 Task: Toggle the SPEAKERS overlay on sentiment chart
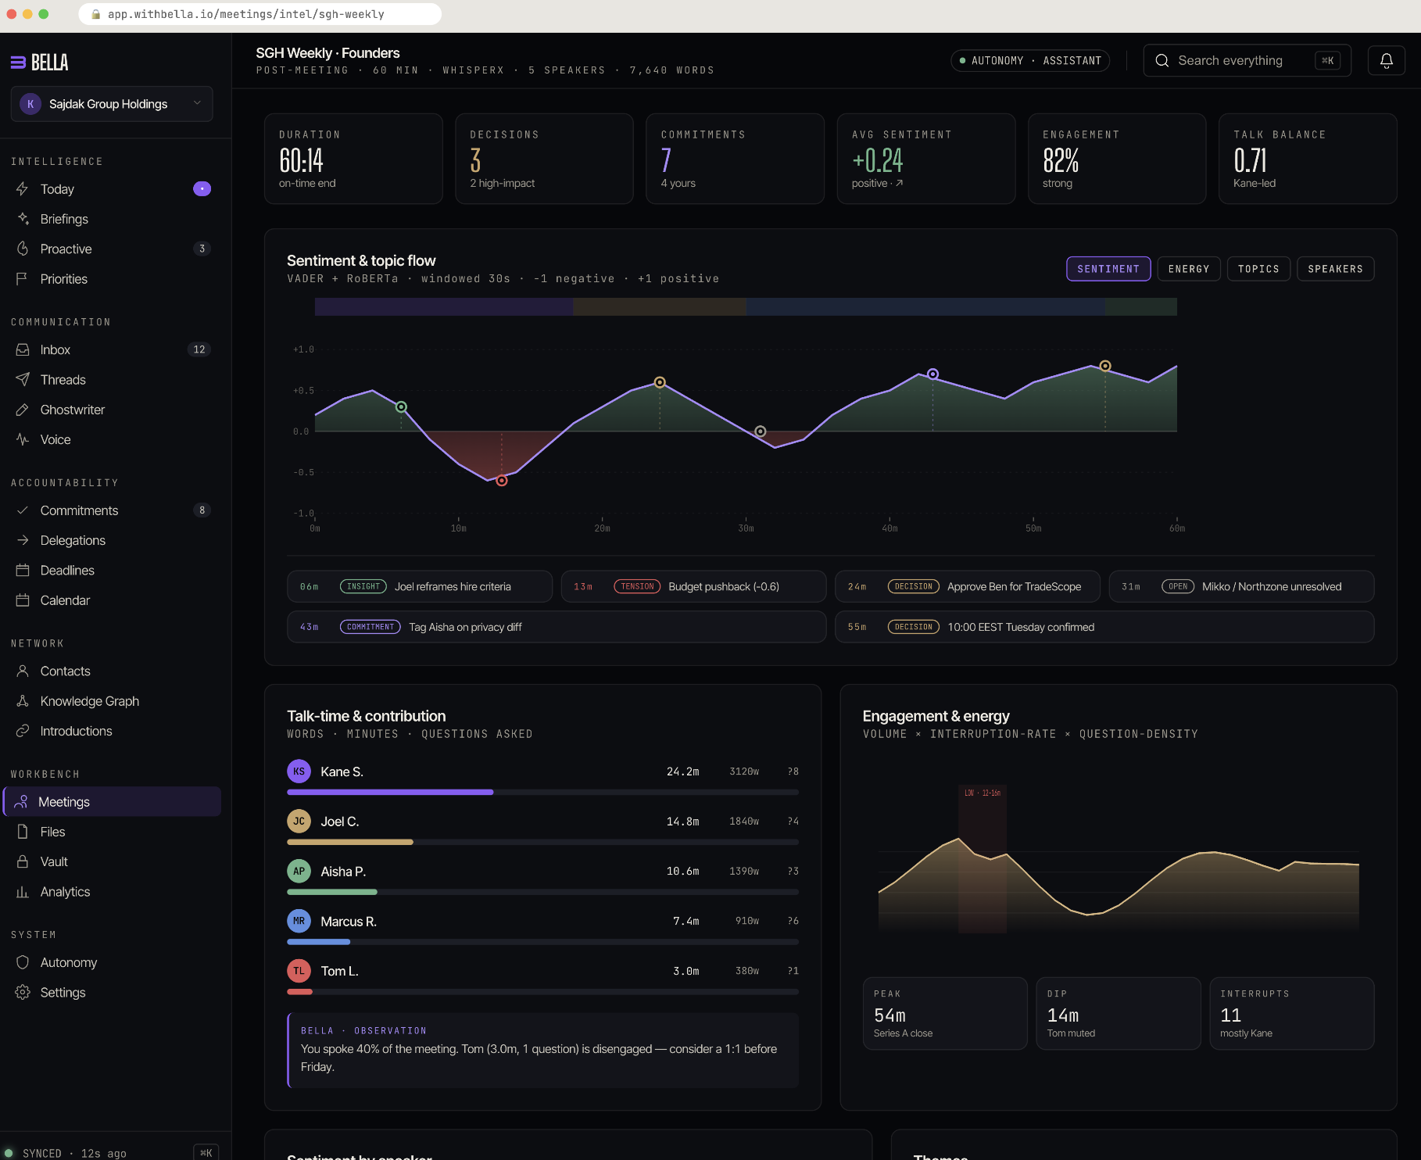1335,268
